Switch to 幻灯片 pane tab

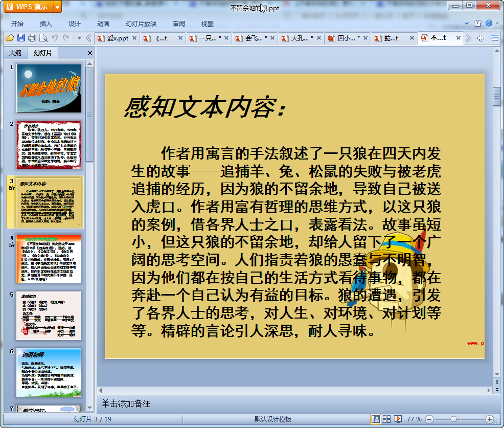click(43, 53)
